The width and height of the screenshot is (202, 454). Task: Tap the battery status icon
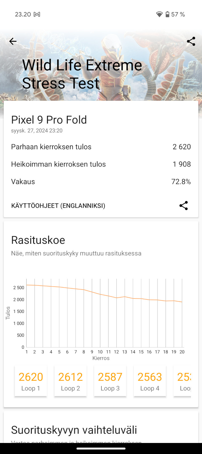tap(167, 14)
